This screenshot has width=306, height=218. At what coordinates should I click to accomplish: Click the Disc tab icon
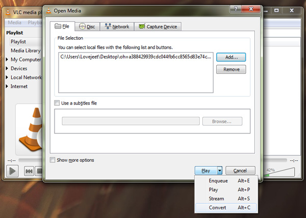click(82, 26)
